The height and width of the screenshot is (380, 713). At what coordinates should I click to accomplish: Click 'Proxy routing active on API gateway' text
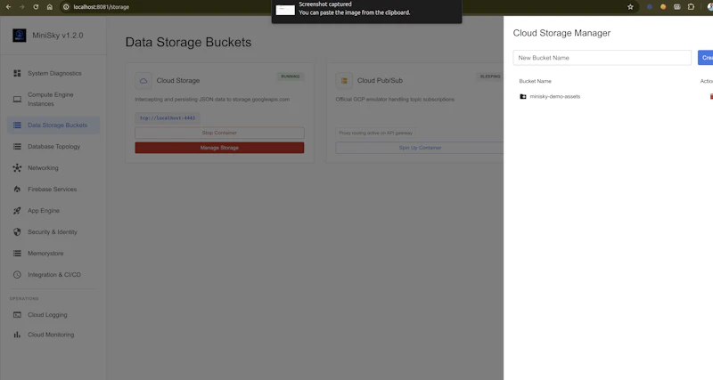point(375,133)
